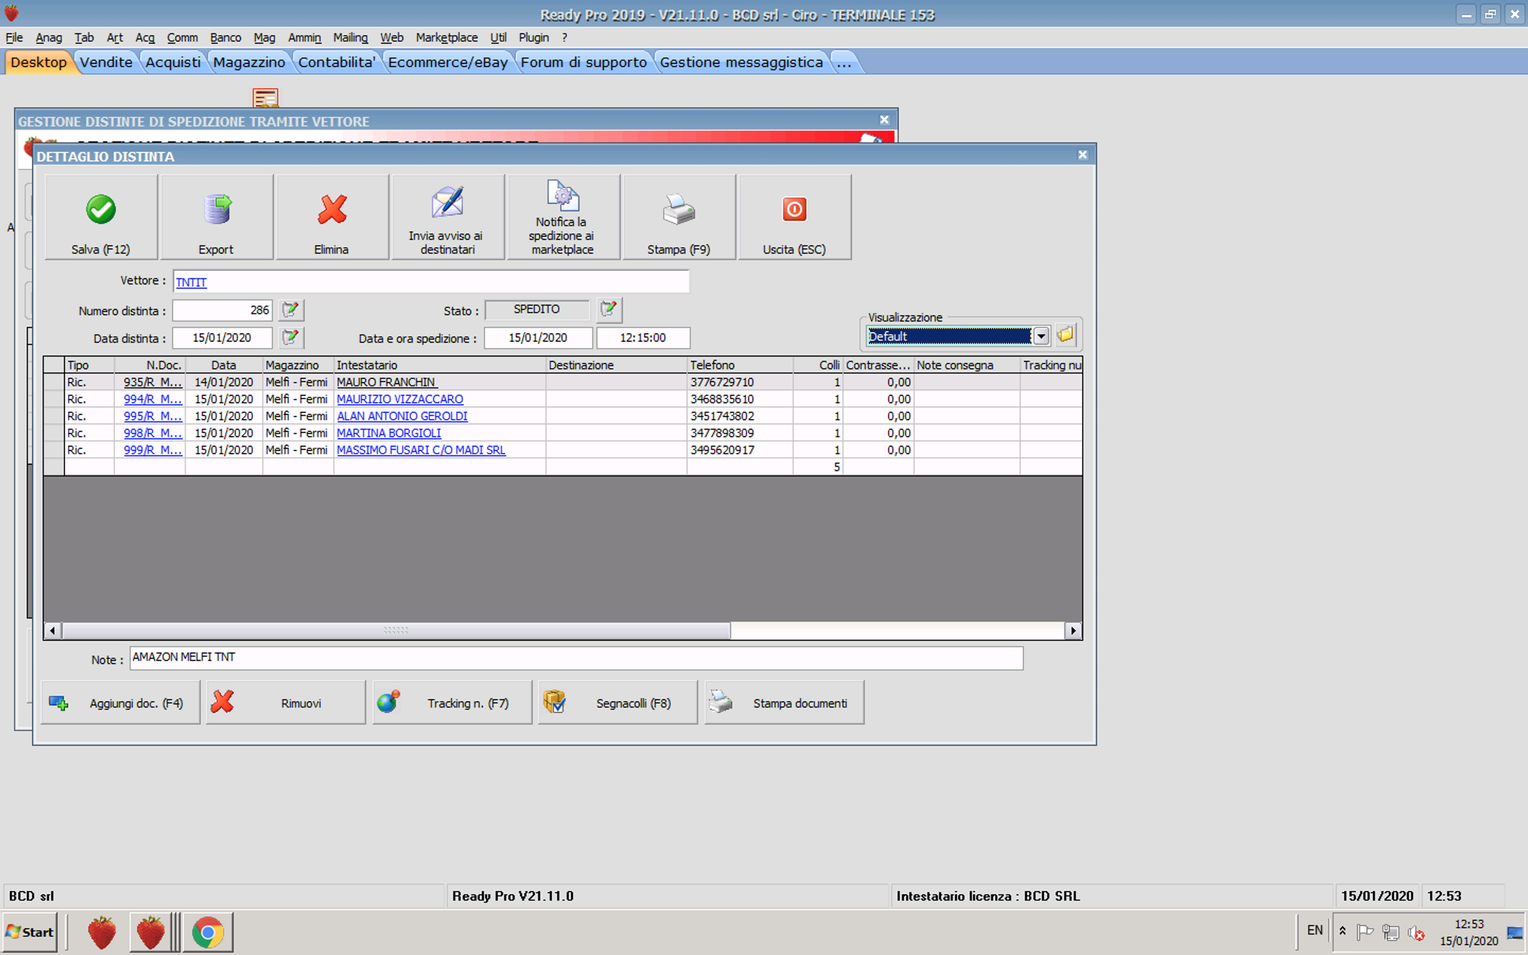Click the Intestatario column header
This screenshot has height=955, width=1528.
tap(439, 365)
